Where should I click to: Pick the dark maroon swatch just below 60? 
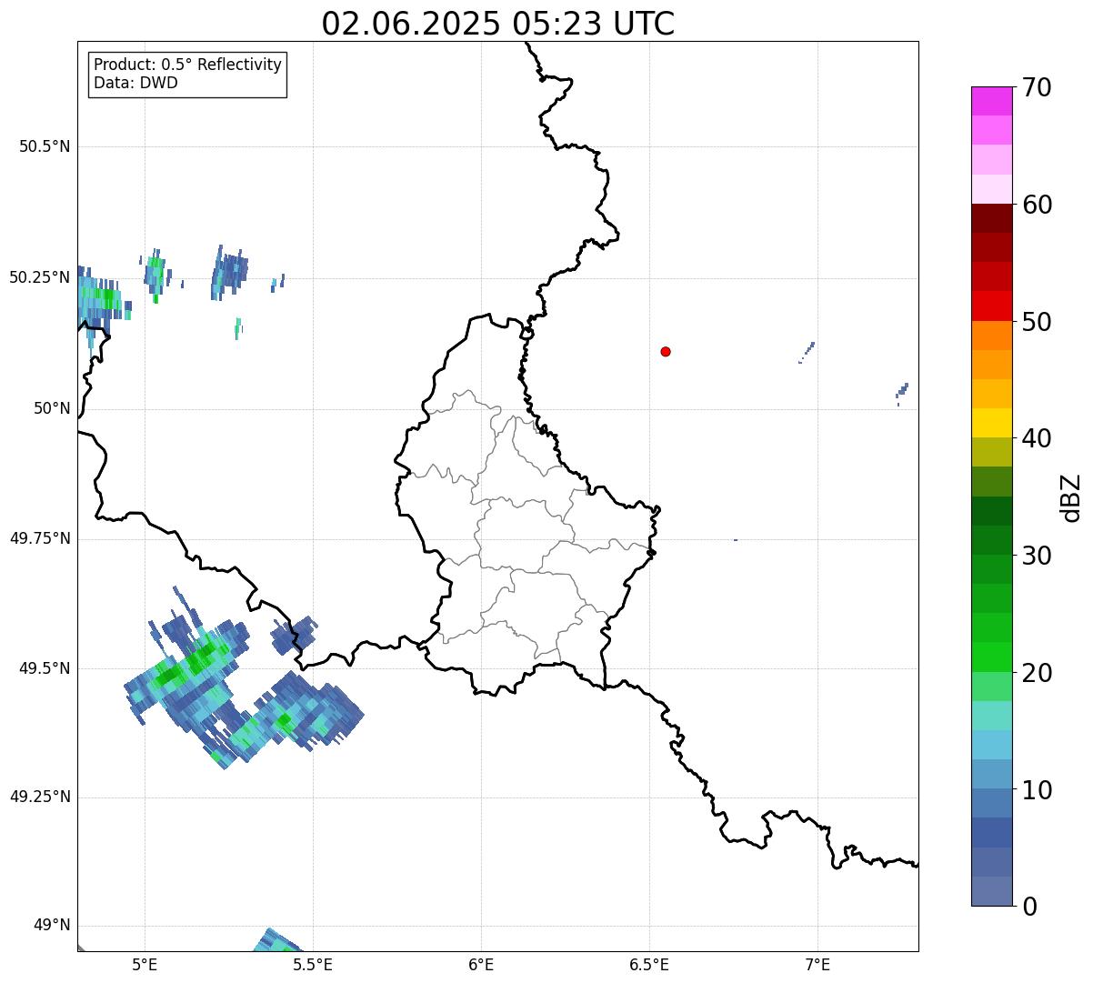991,218
